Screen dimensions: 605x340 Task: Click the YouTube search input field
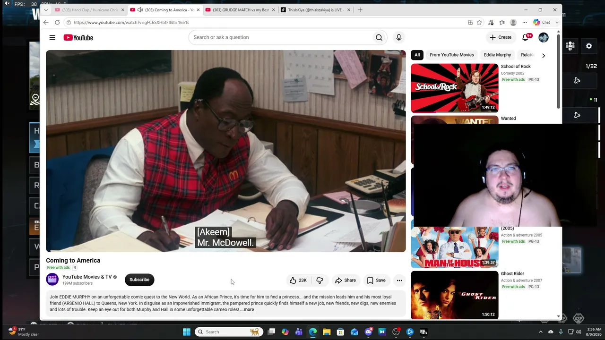pyautogui.click(x=281, y=37)
